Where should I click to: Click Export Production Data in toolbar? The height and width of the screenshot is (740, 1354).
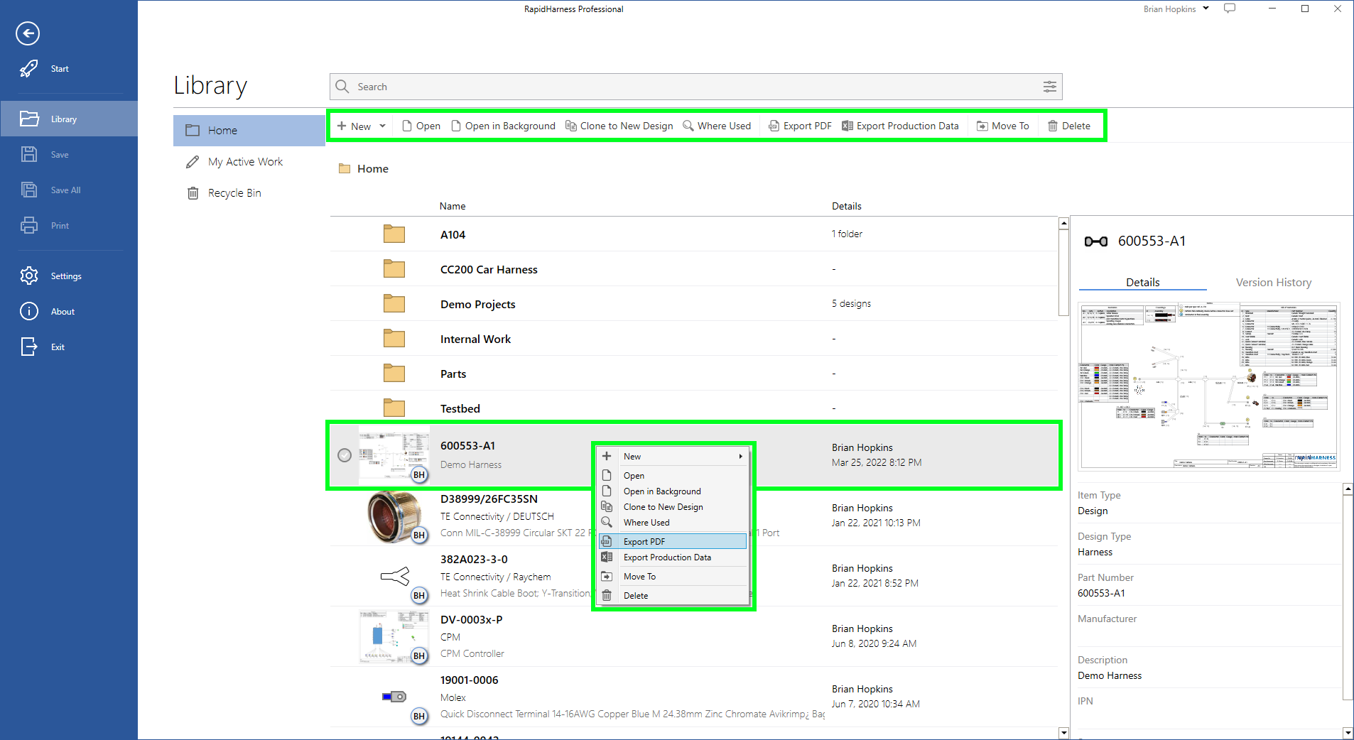(900, 126)
